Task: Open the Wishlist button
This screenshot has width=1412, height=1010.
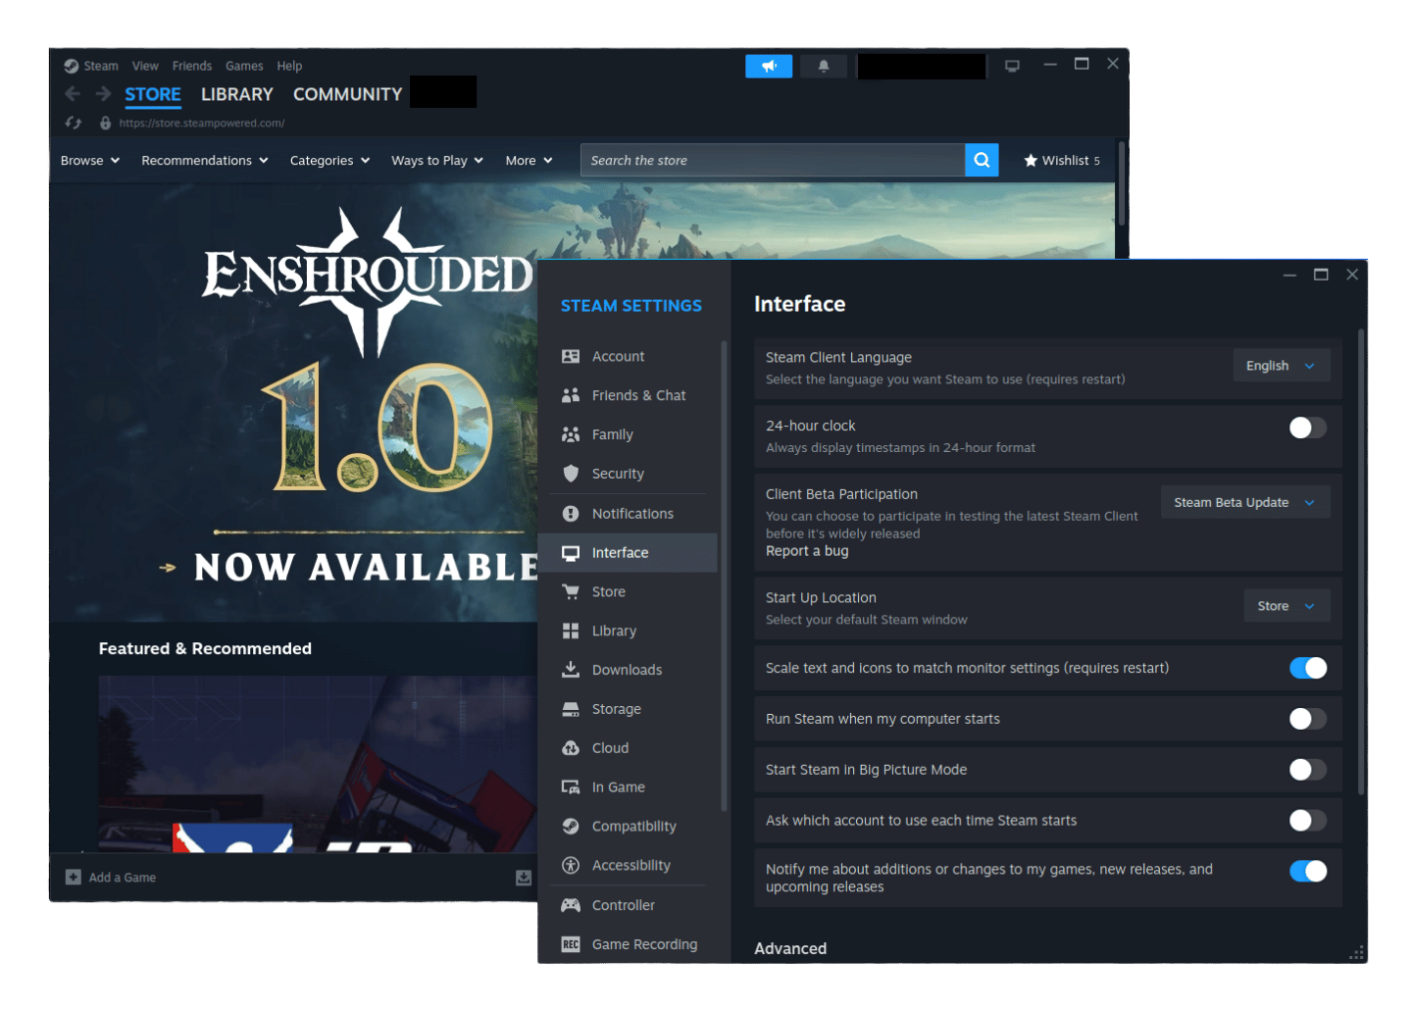Action: [1062, 160]
